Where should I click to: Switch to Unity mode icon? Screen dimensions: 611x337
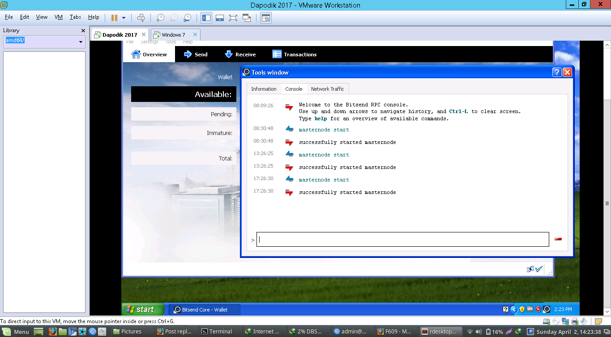[x=247, y=18]
